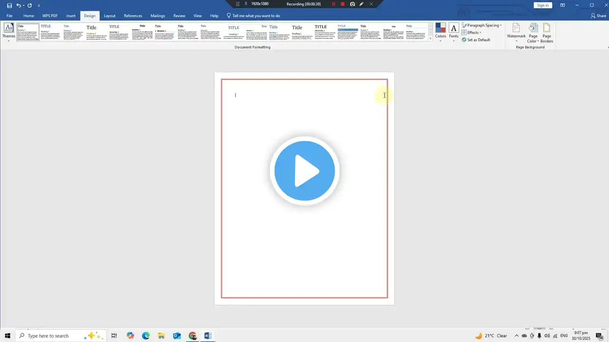Screen dimensions: 609x342
Task: Close the recording toolbar
Action: tap(371, 4)
